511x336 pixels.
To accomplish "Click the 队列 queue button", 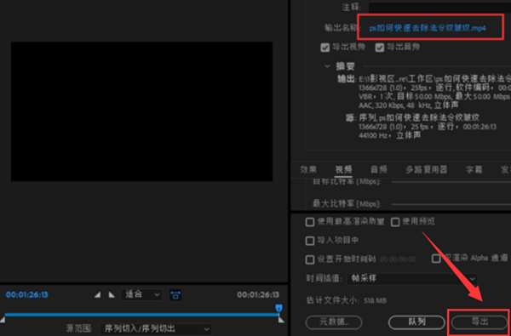I will point(416,322).
